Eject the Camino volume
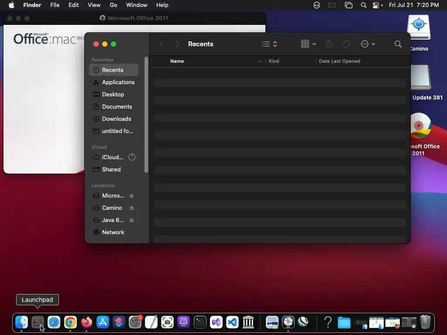447x335 pixels. click(132, 208)
